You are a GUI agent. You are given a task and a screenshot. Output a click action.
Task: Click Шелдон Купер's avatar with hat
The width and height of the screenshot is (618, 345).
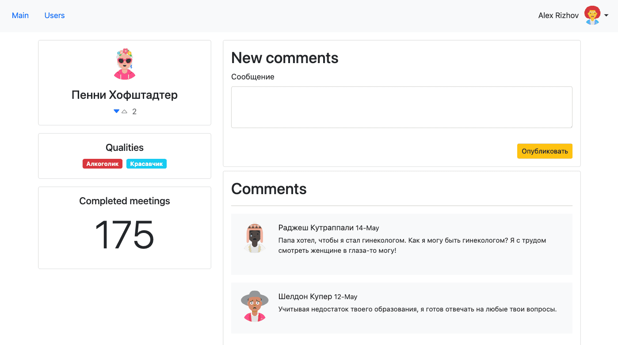click(x=255, y=306)
